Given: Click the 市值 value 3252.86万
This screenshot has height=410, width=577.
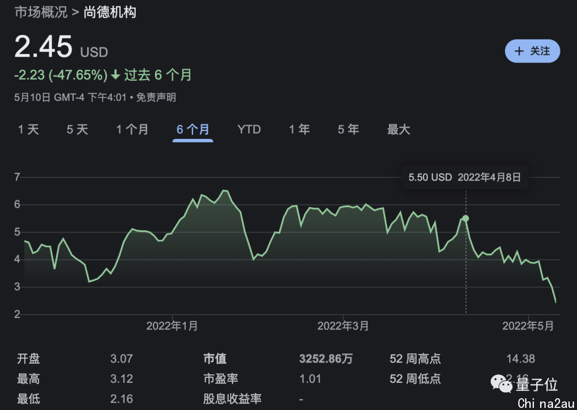Looking at the screenshot, I should click(x=326, y=359).
